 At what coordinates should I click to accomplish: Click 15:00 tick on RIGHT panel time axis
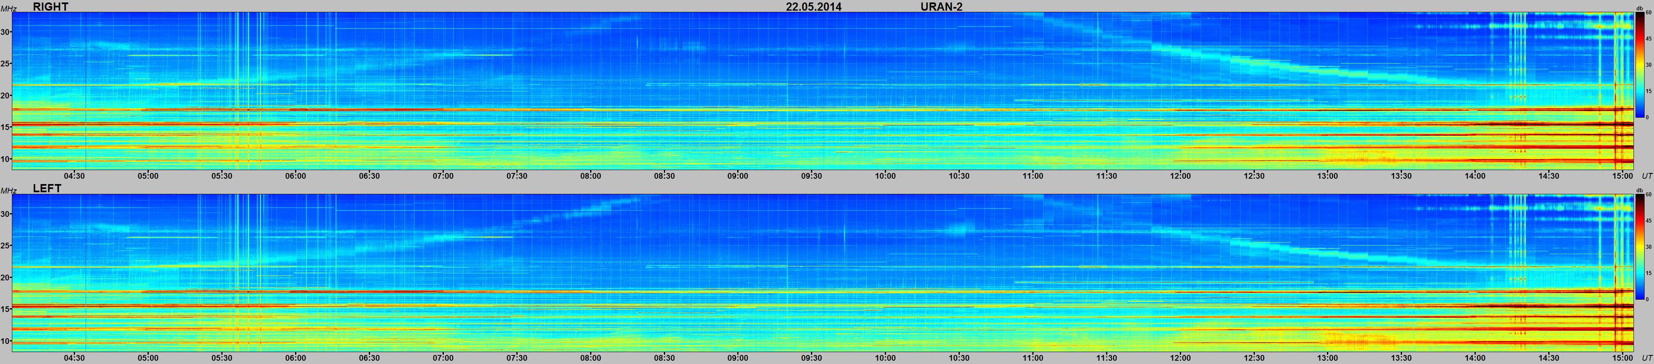click(1622, 176)
